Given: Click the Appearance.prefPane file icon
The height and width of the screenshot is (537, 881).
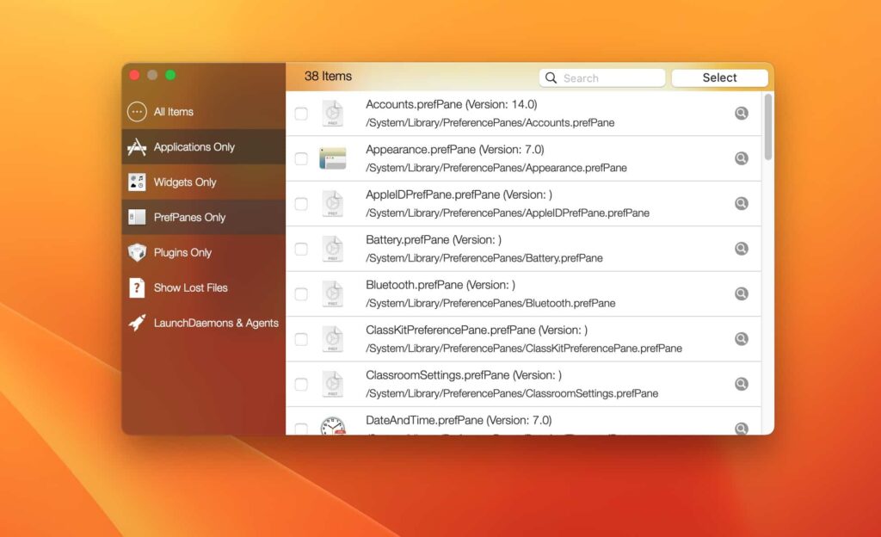Looking at the screenshot, I should tap(333, 158).
